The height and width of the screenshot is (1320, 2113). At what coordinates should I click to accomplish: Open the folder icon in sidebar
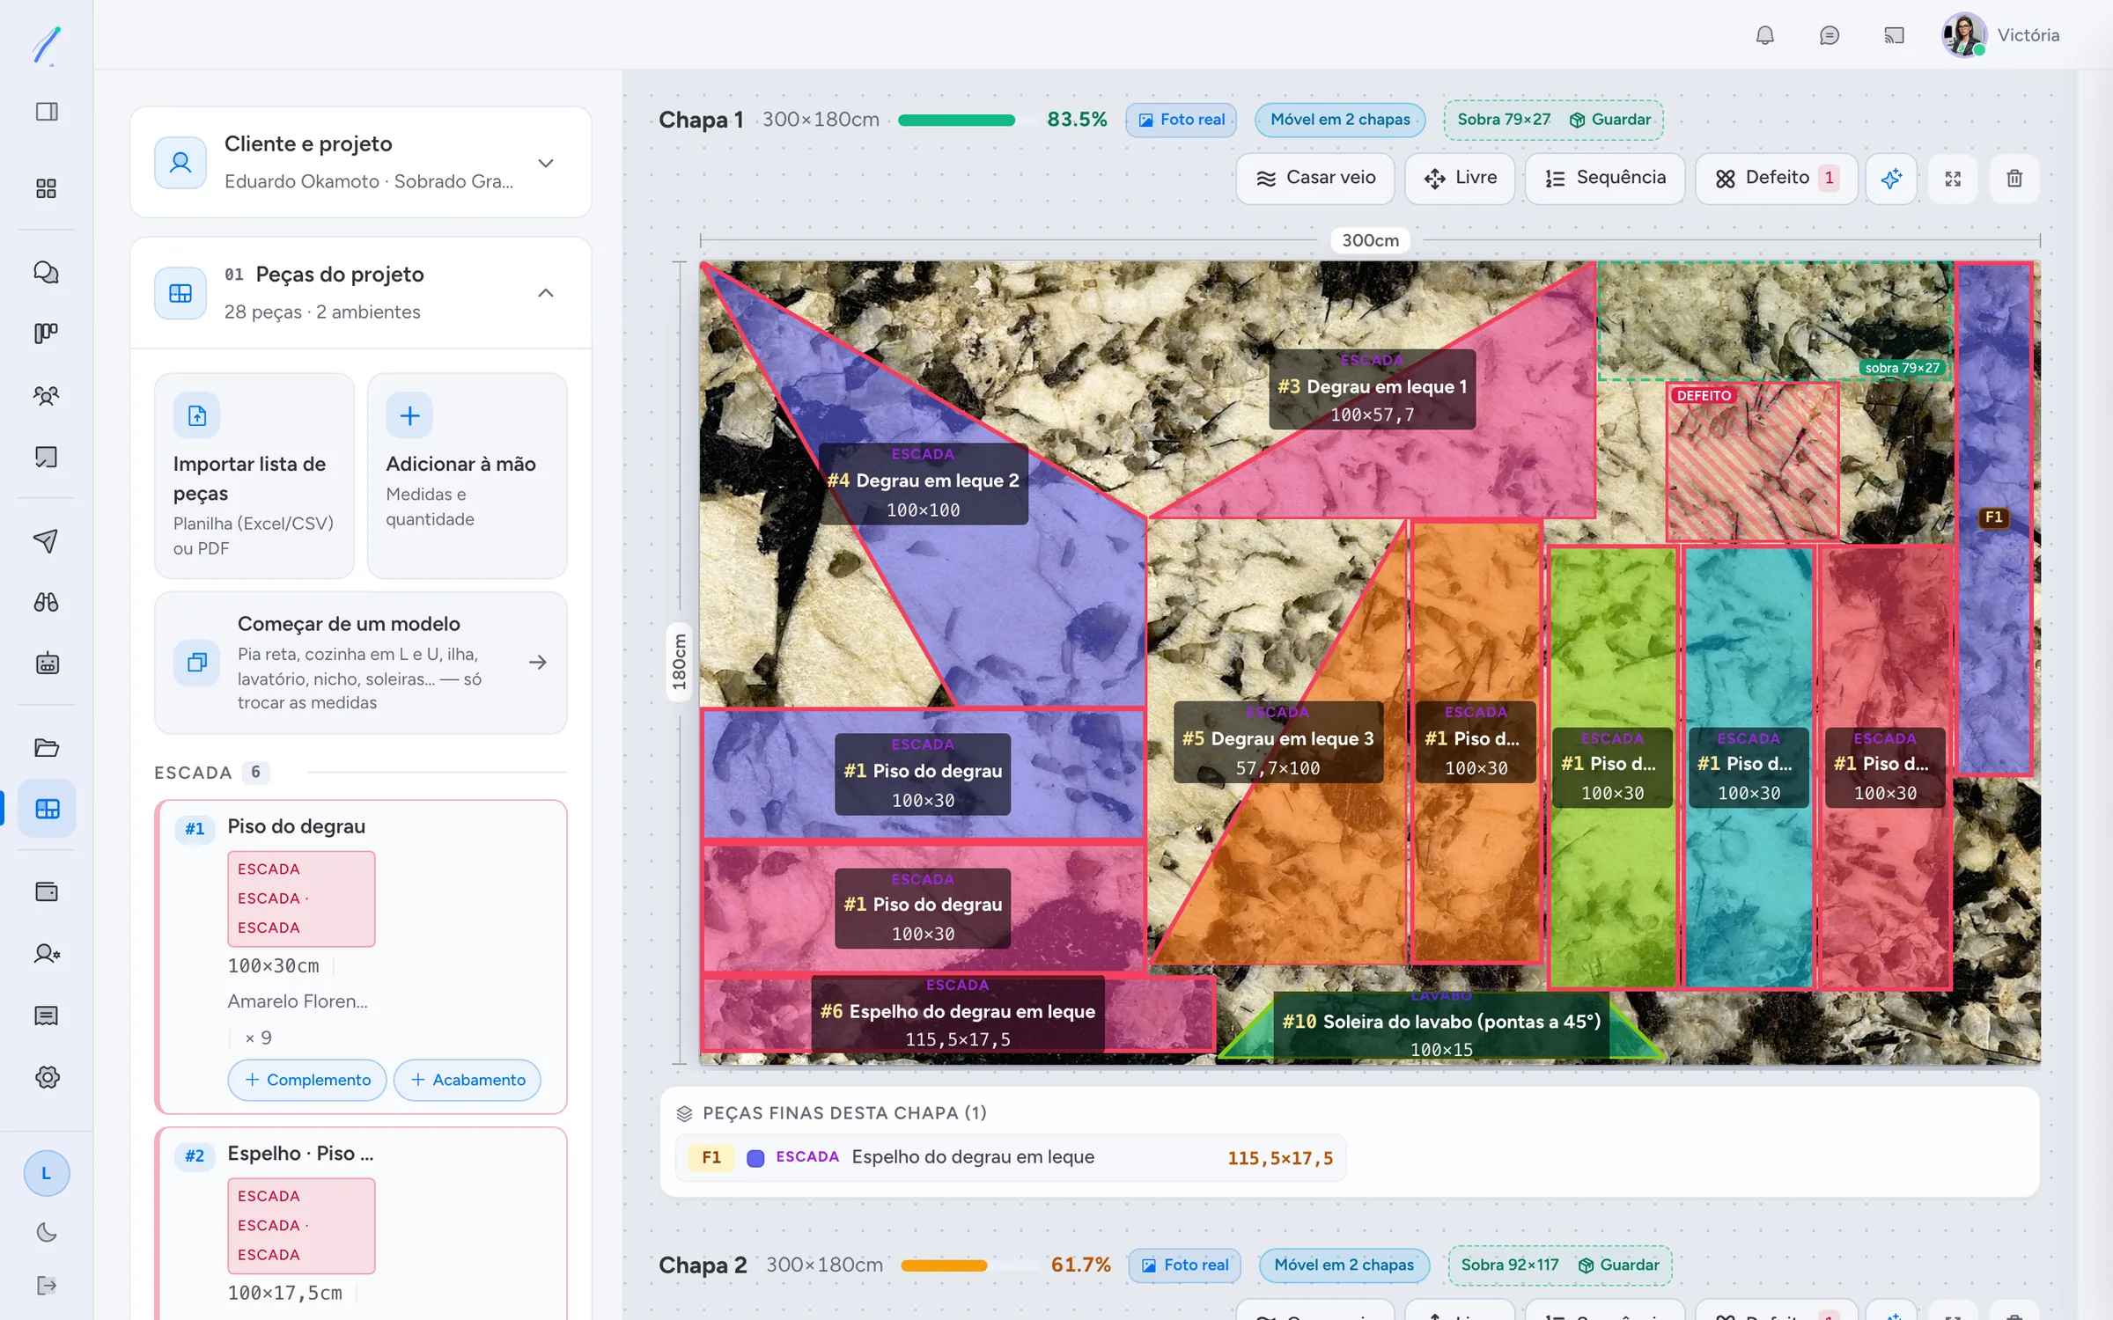(x=47, y=747)
